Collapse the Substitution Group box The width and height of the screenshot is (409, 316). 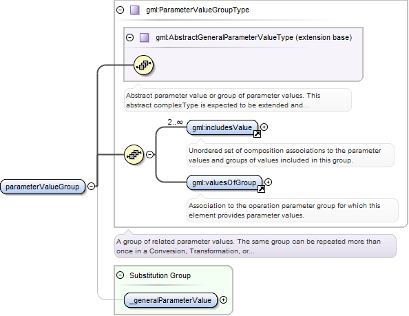click(120, 275)
